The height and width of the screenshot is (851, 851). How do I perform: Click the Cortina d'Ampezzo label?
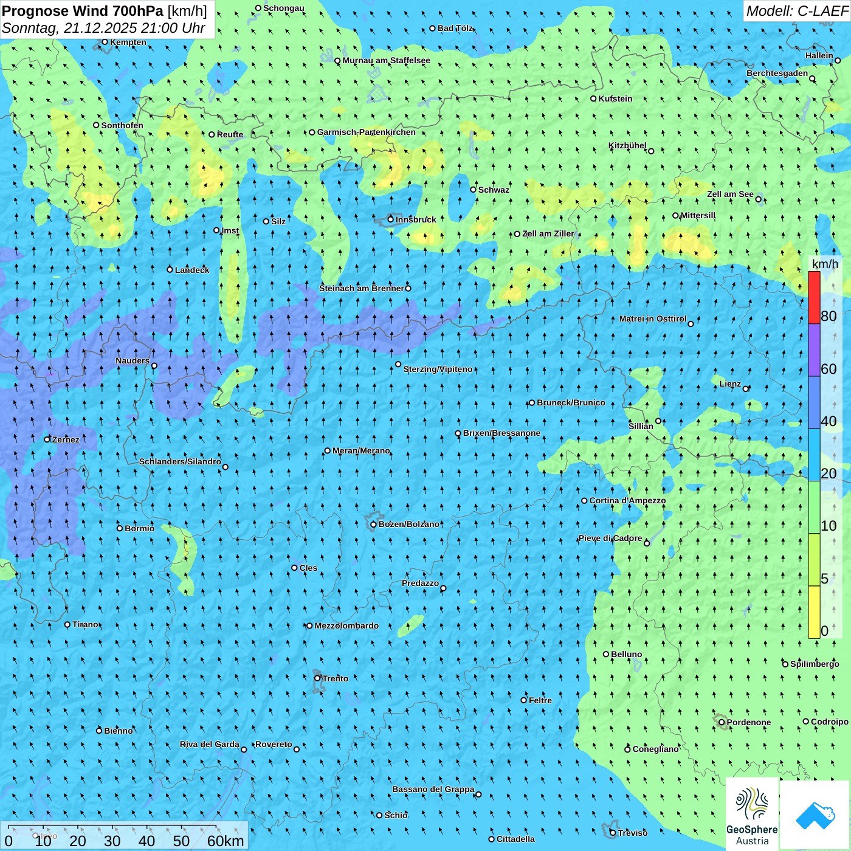coord(627,500)
